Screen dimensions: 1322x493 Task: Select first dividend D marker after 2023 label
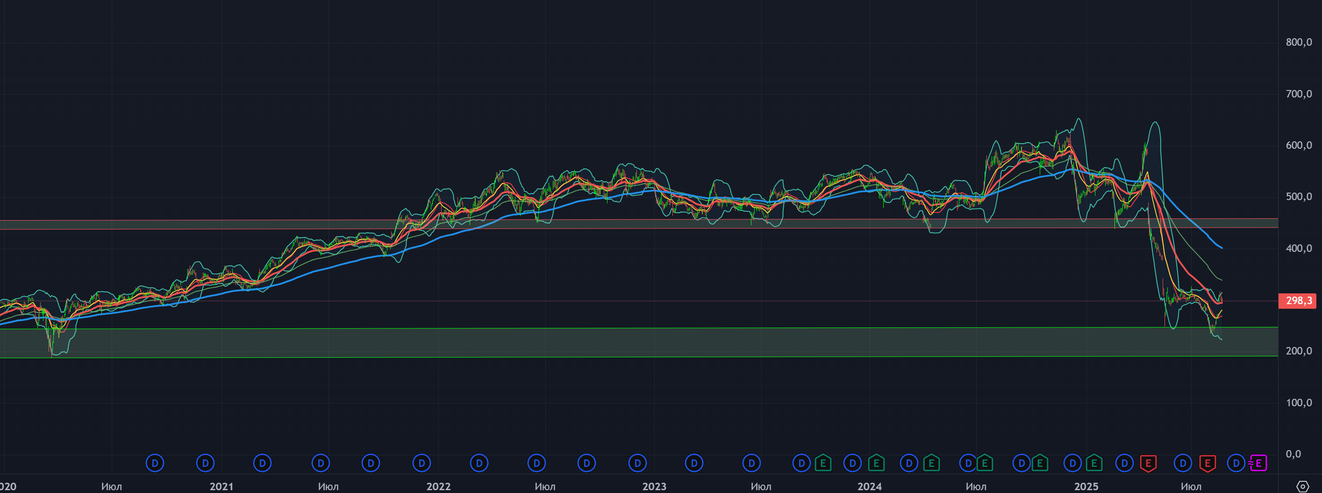click(x=694, y=463)
